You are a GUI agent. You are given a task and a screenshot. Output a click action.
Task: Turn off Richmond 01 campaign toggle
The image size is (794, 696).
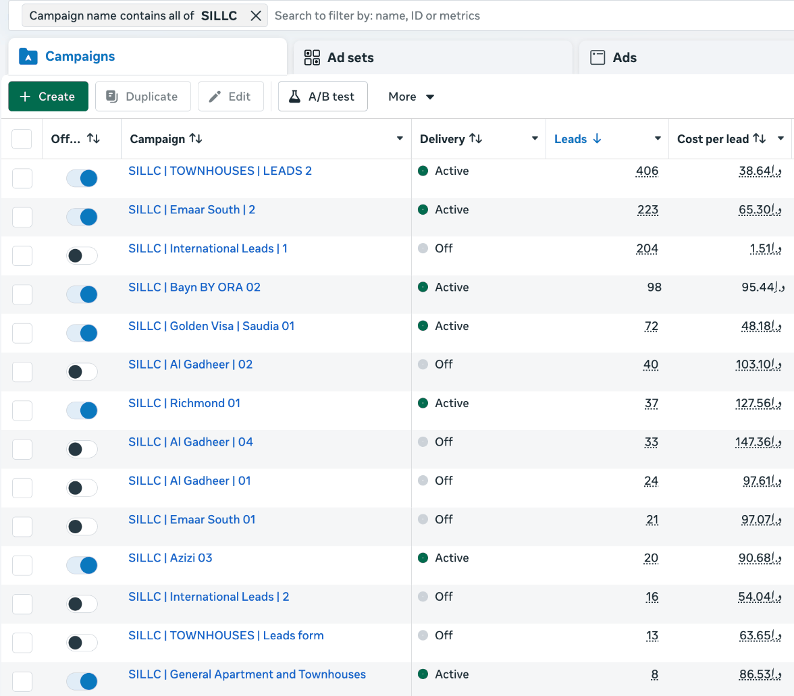click(82, 410)
